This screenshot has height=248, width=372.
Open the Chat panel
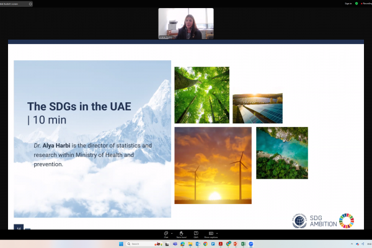[x=166, y=232]
